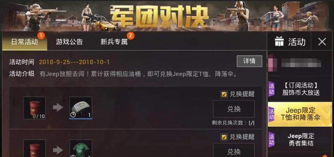The width and height of the screenshot is (334, 157).
Task: Switch to the 游戏公告 tab
Action: (x=69, y=42)
